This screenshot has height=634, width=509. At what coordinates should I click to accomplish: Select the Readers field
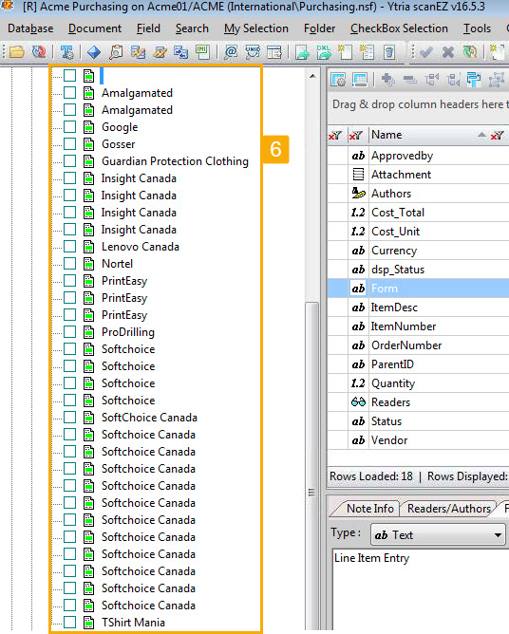tap(418, 402)
